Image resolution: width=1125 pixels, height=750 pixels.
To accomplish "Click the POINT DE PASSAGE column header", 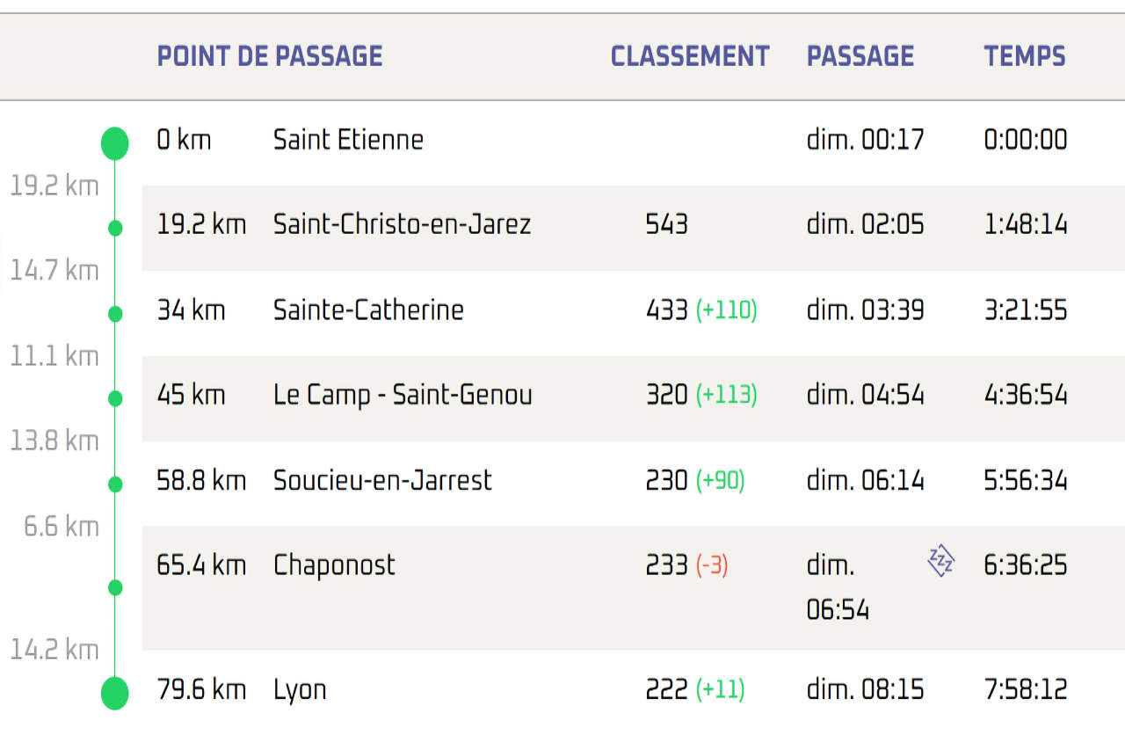I will click(270, 56).
